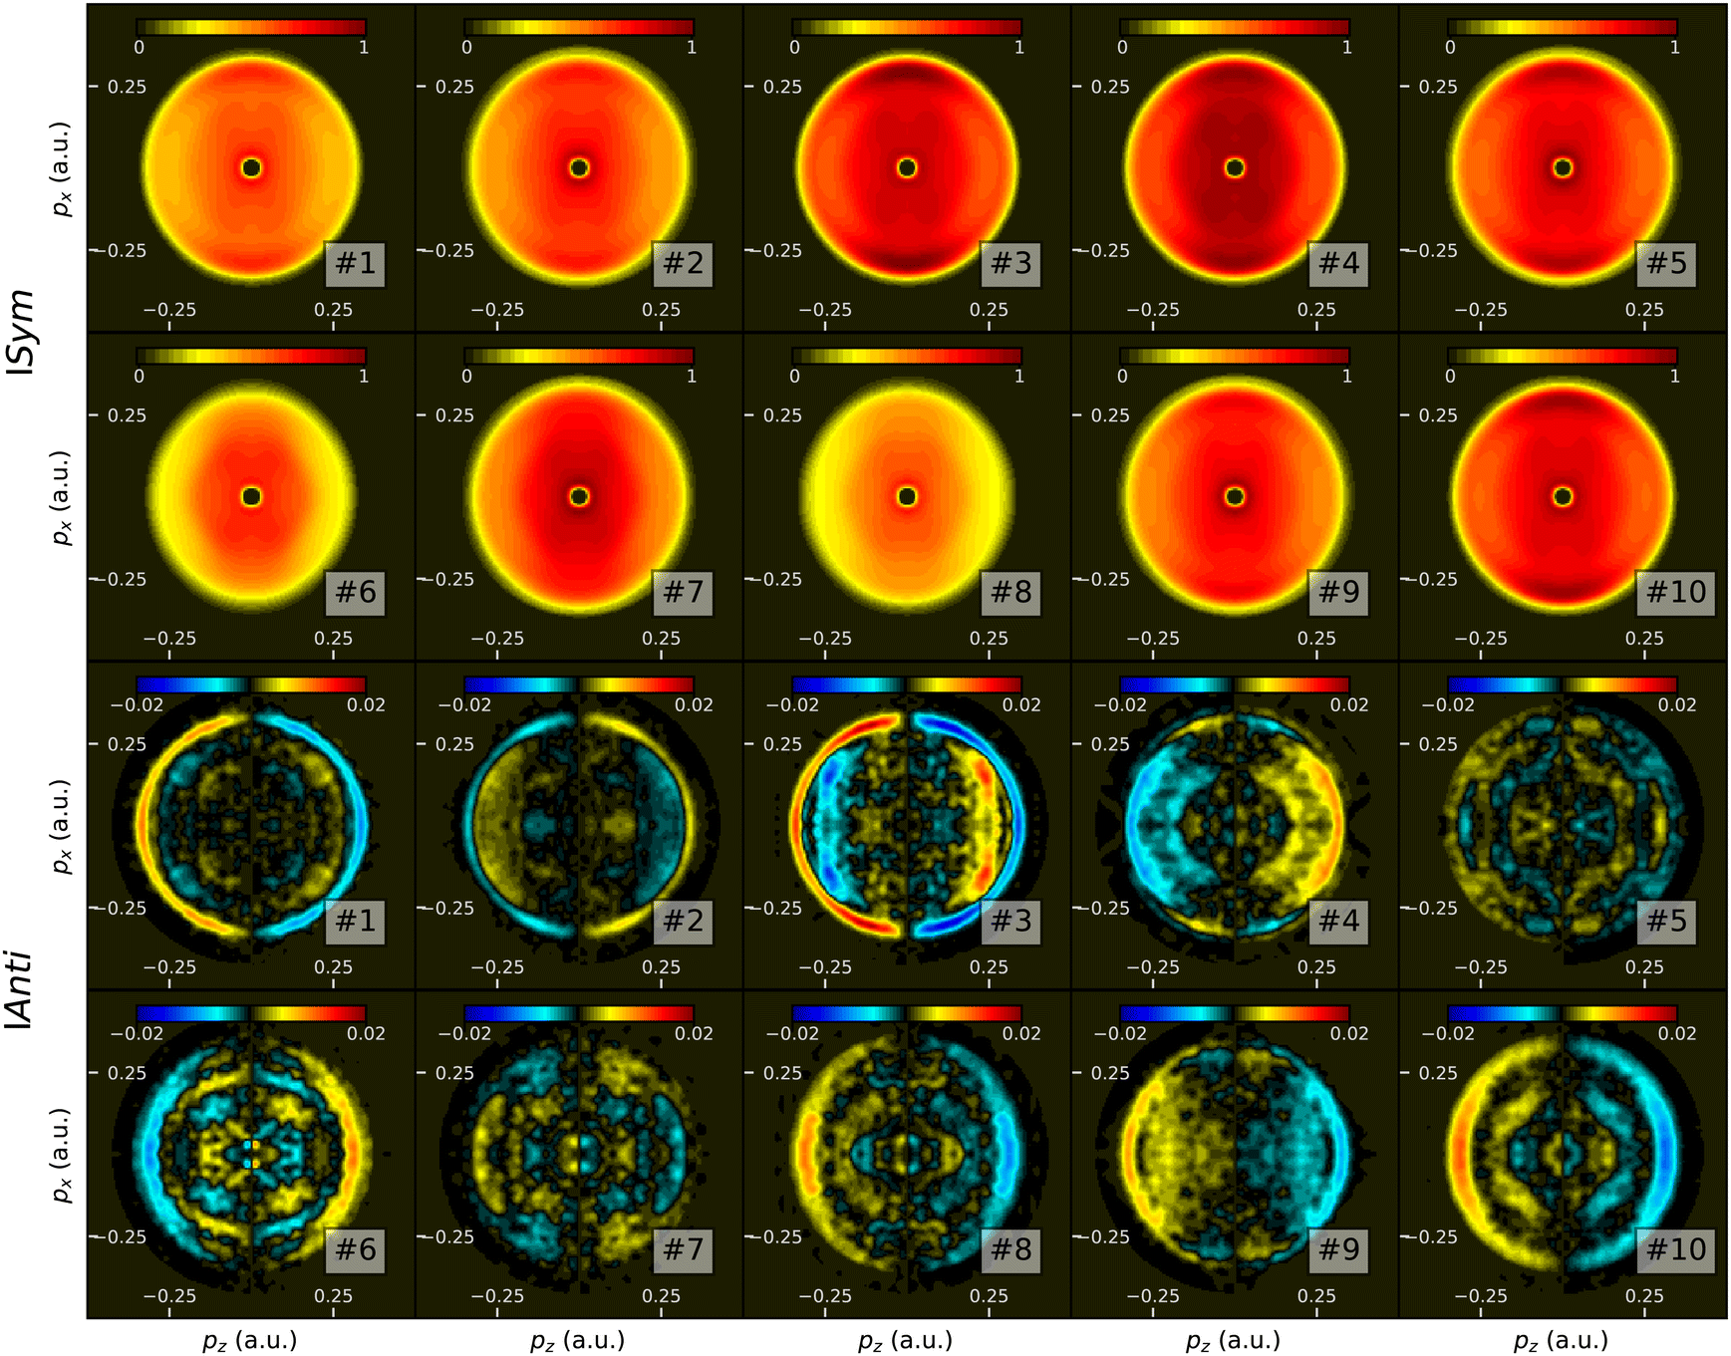Click the #7 label in IAnti section
1731x1356 pixels.
683,1249
